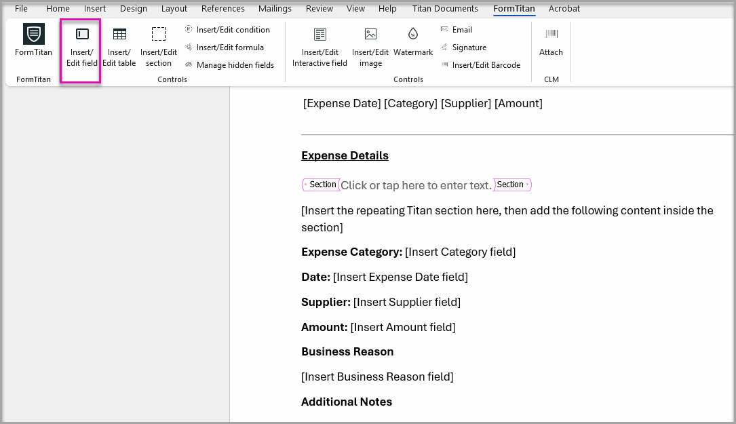The width and height of the screenshot is (736, 424).
Task: Click the opening Section tag
Action: click(x=321, y=185)
